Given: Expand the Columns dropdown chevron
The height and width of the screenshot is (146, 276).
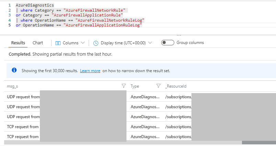Looking at the screenshot, I should (x=82, y=43).
